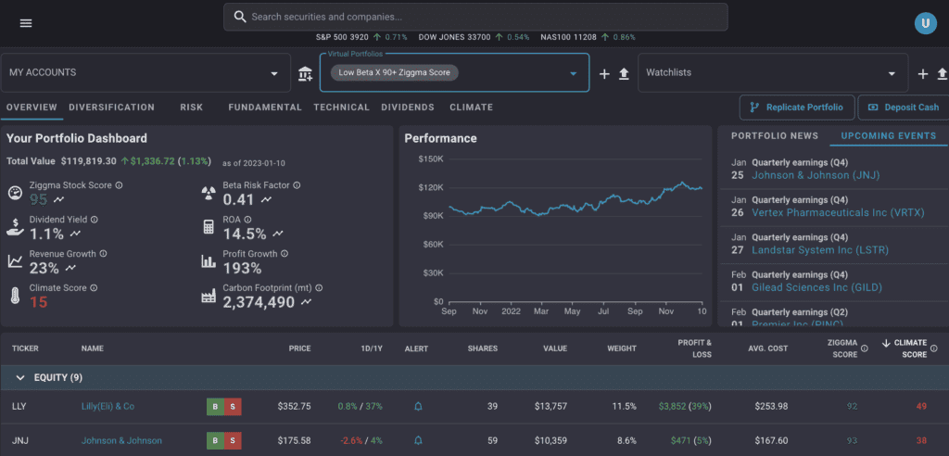Screen dimensions: 949x456
Task: Open Vertex Pharmaceuticals Inc (VRTX) event
Action: (838, 212)
